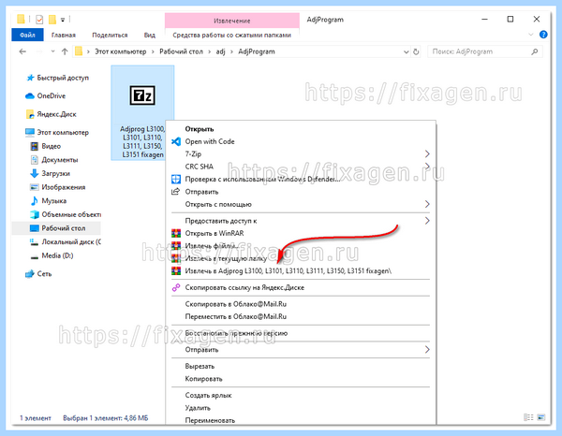Expand Предоставить доступ к submenu
Screen dimensions: 562x436
point(301,221)
